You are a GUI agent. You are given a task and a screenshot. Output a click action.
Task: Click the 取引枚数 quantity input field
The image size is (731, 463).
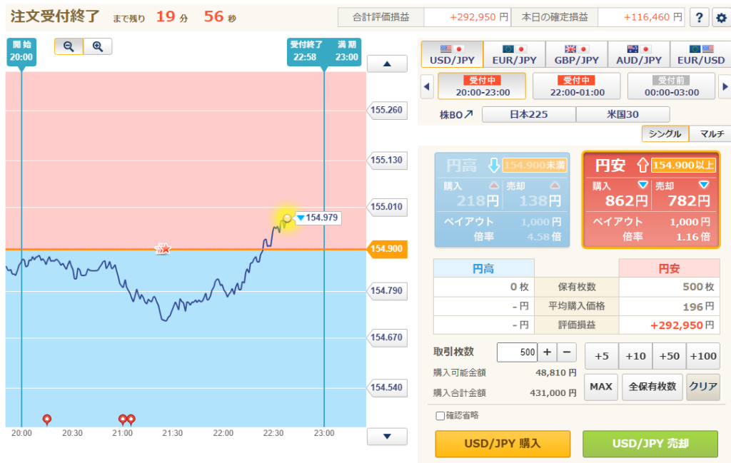tap(517, 352)
